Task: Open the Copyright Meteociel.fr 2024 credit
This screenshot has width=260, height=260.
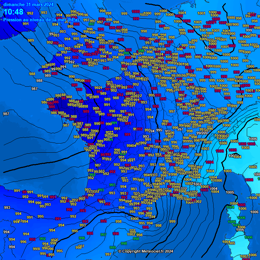Action: point(146,251)
